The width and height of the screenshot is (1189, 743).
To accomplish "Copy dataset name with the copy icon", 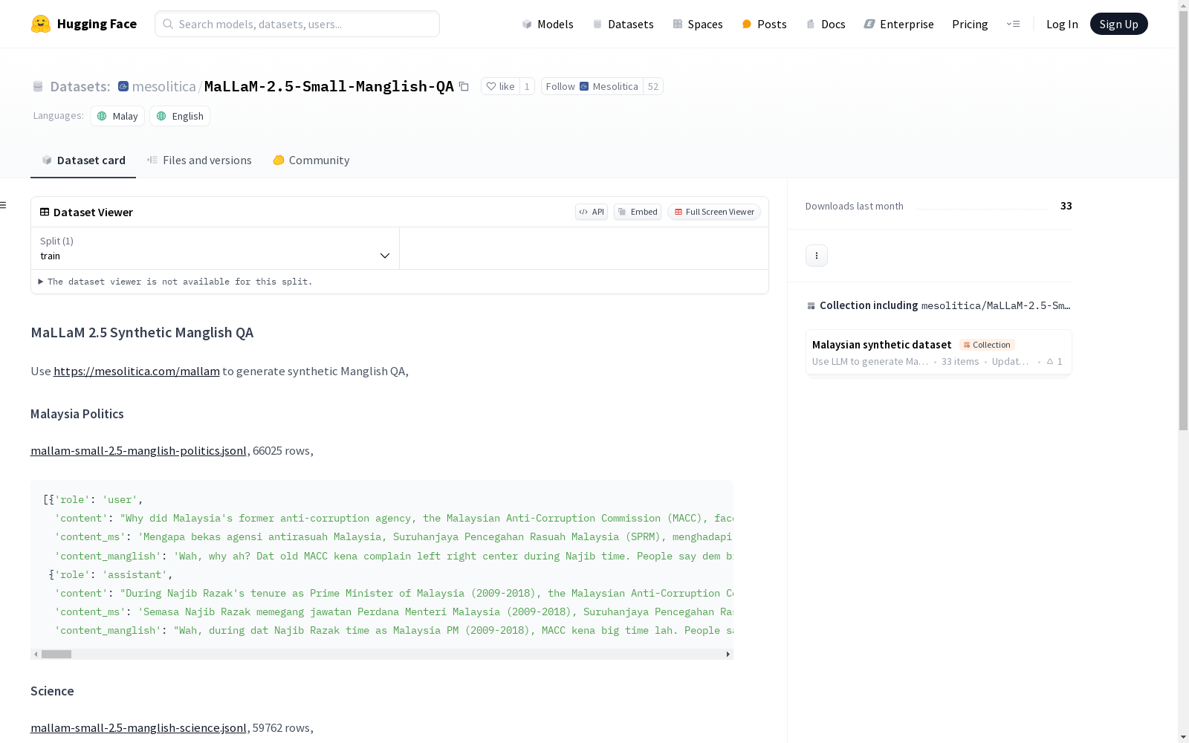I will coord(464,86).
